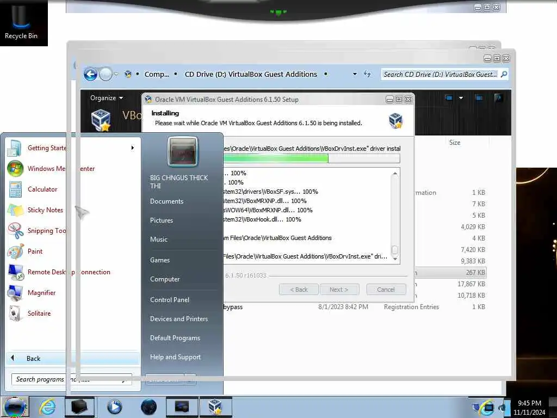Click the '4,029 KB' size cell
This screenshot has height=418, width=557.
point(473,227)
